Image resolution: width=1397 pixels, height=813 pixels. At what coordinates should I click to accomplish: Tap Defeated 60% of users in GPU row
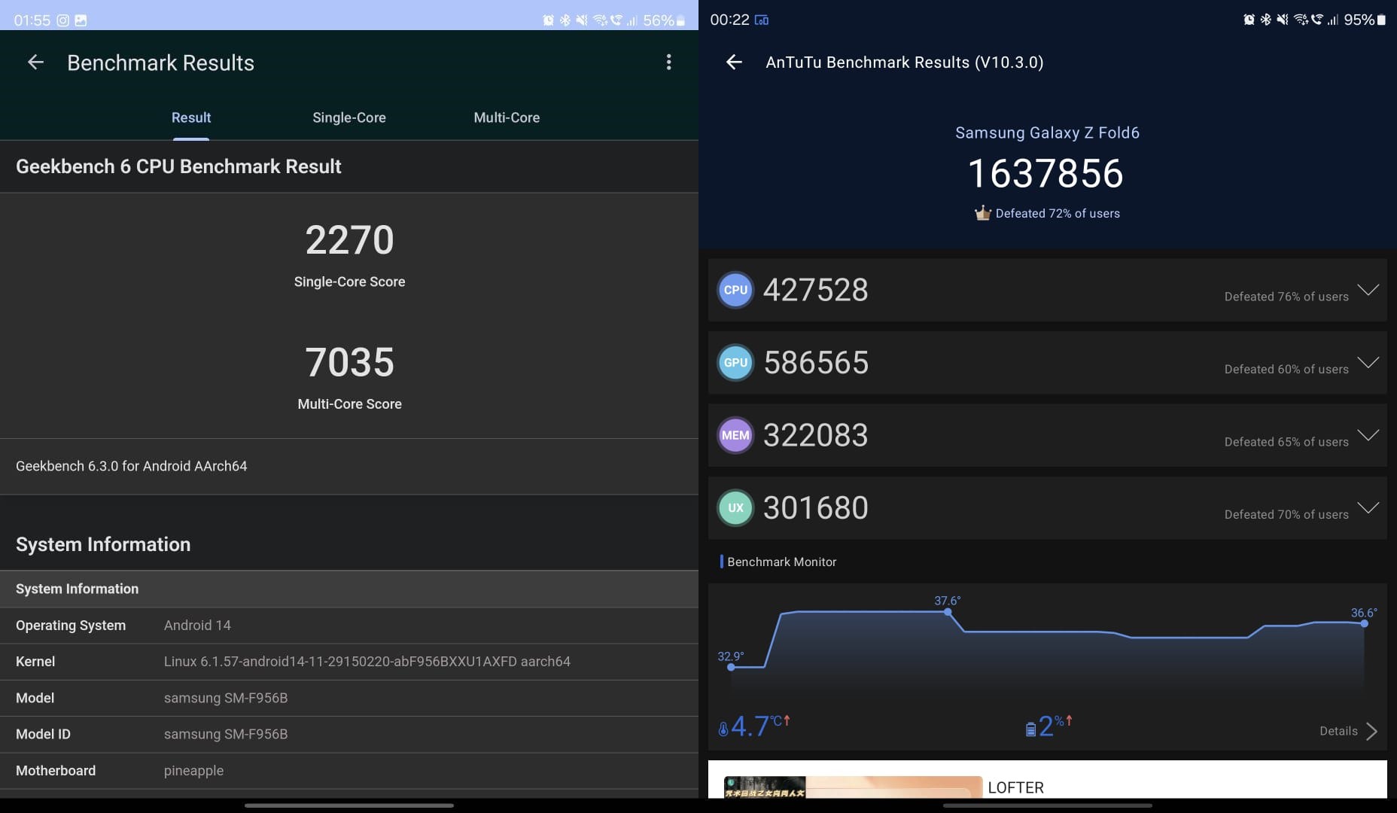click(1286, 369)
